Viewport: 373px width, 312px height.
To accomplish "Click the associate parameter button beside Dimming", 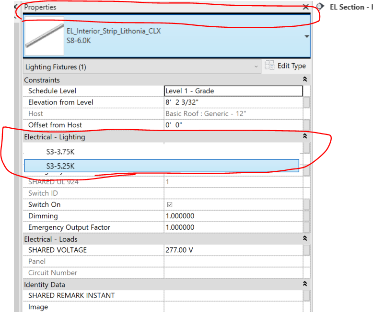I will (x=306, y=216).
